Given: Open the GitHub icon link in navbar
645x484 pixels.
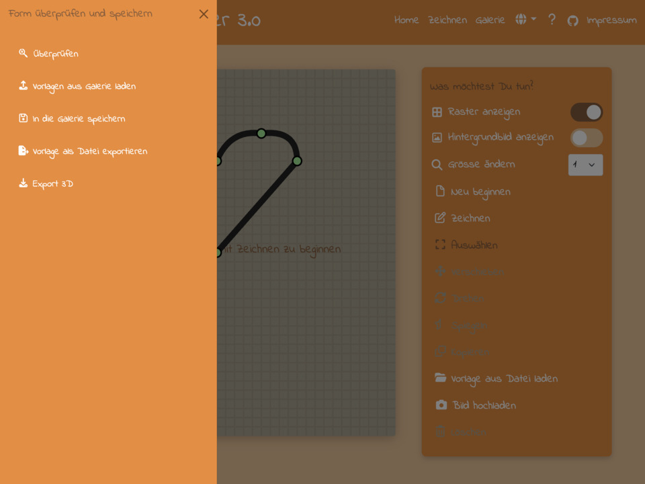Looking at the screenshot, I should click(572, 20).
